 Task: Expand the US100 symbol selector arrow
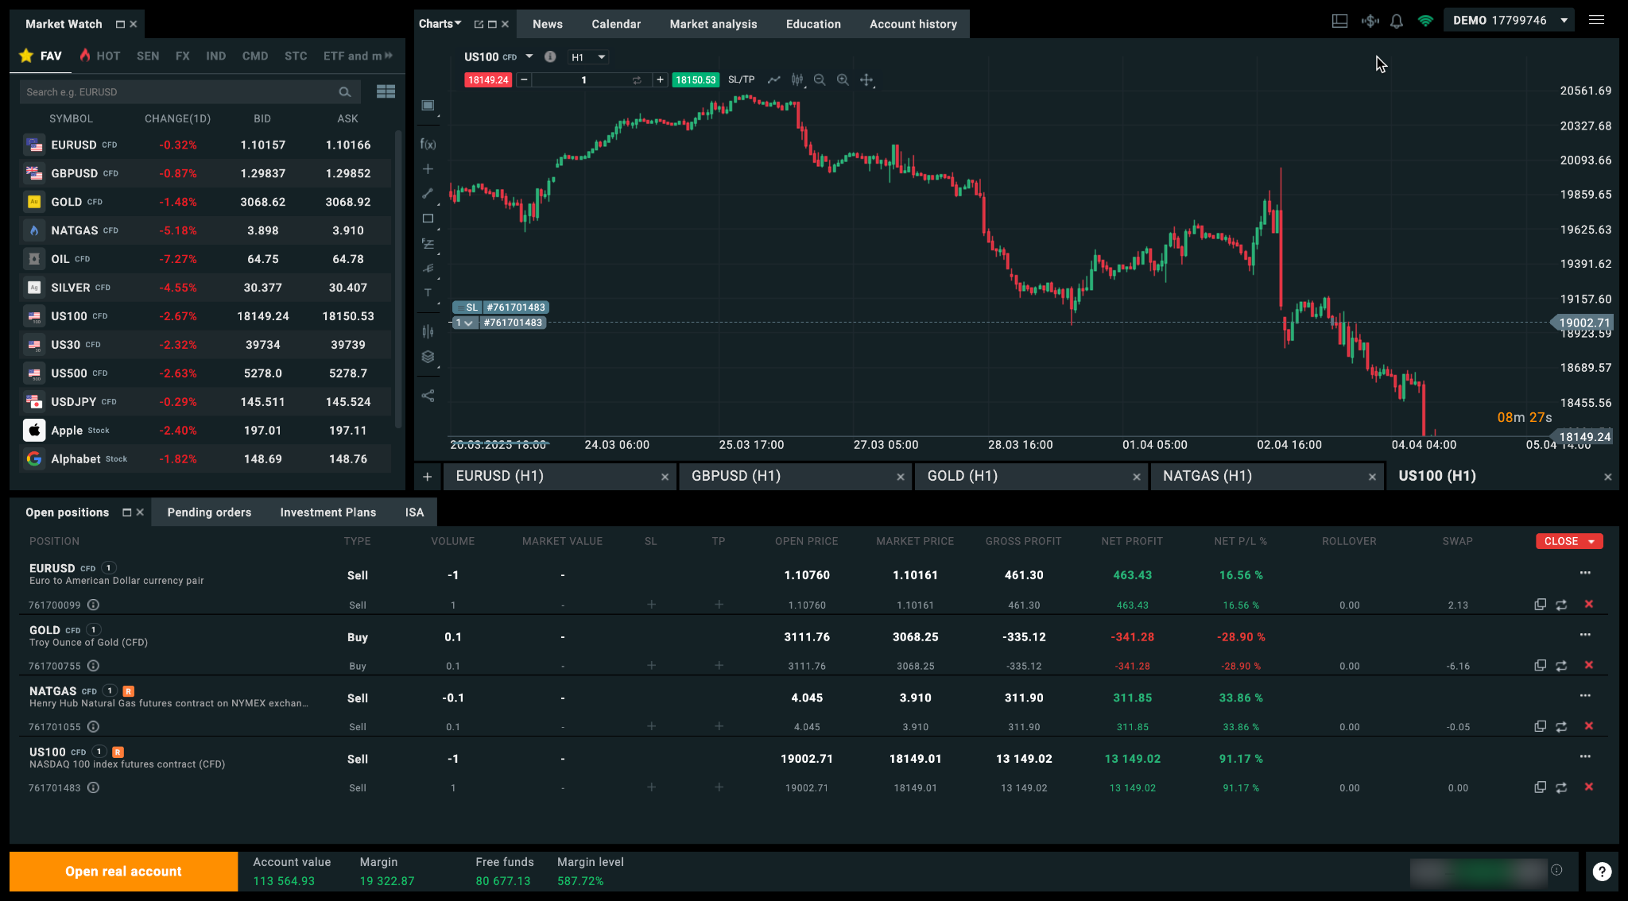point(529,56)
